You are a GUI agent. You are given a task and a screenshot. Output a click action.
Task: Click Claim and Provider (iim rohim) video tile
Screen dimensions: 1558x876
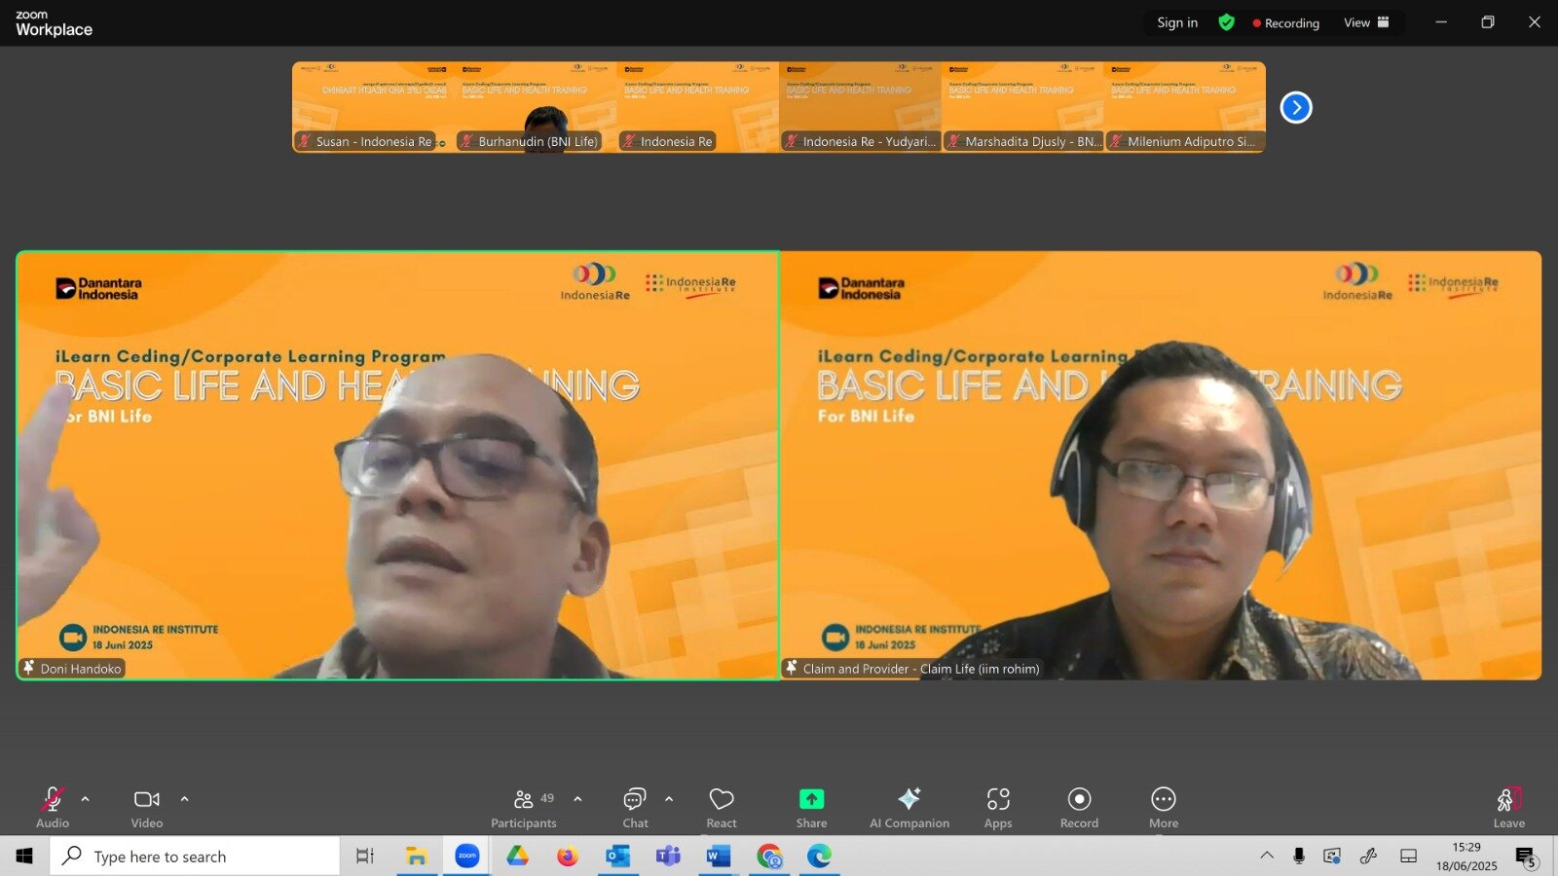click(x=1161, y=465)
